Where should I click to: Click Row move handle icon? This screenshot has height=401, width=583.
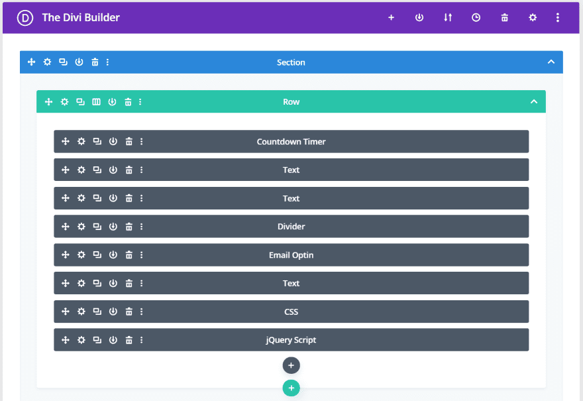coord(49,101)
